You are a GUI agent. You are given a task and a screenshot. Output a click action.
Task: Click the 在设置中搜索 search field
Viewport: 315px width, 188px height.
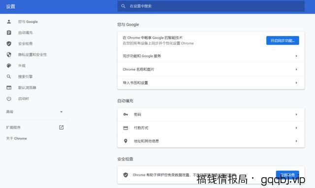pos(211,6)
